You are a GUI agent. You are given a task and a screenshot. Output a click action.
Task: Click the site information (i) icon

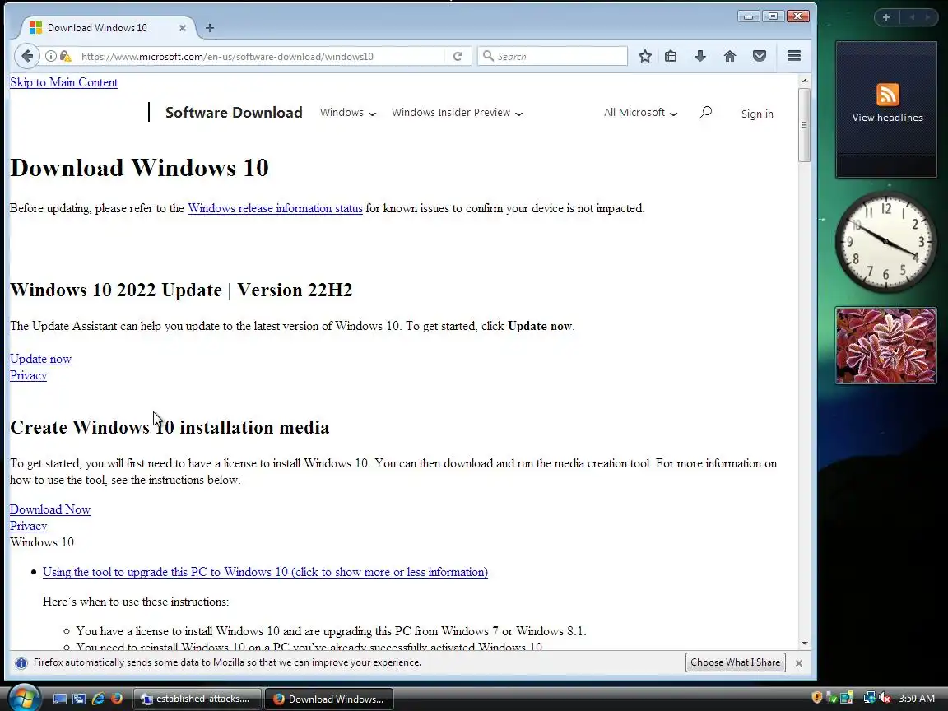pyautogui.click(x=51, y=56)
